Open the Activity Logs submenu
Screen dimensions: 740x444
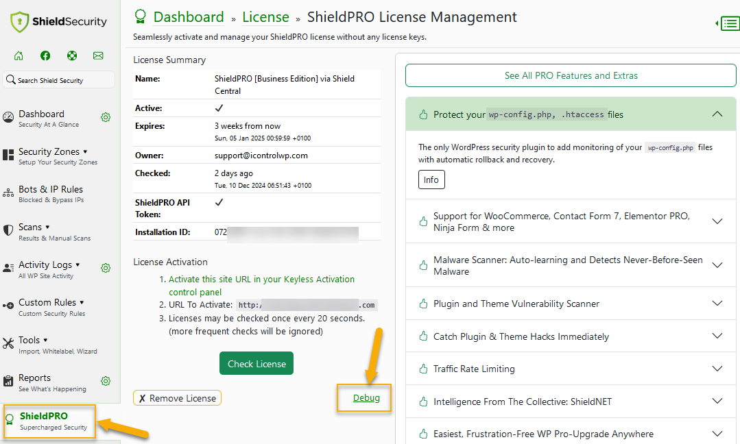49,269
